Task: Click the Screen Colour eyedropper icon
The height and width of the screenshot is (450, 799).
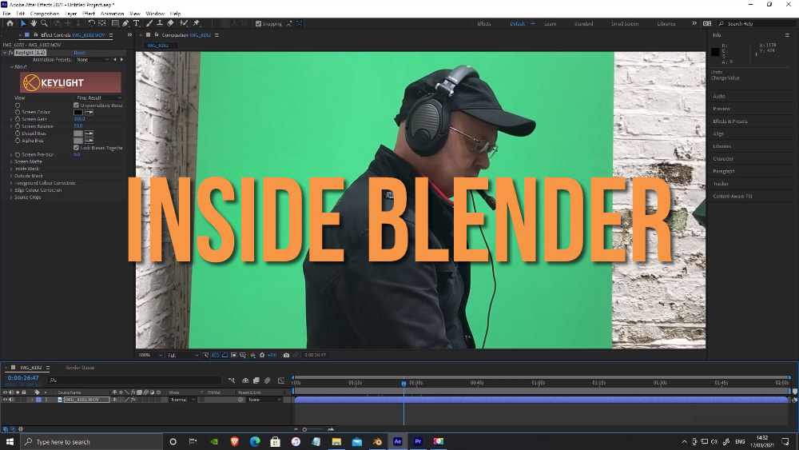Action: [89, 112]
